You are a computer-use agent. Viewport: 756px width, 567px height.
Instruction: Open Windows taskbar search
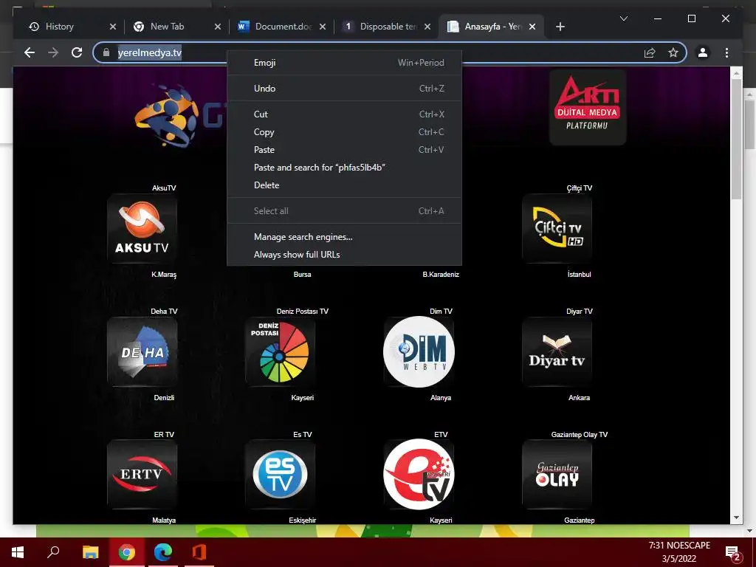tap(53, 552)
